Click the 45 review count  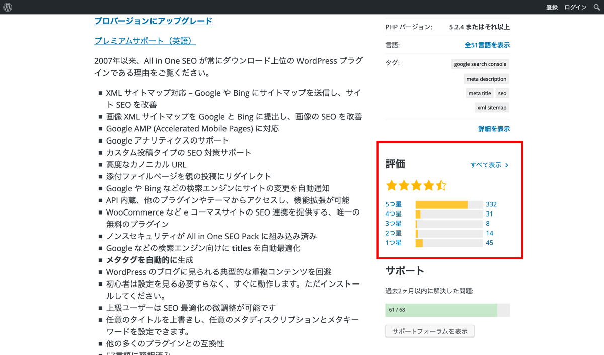coord(490,242)
